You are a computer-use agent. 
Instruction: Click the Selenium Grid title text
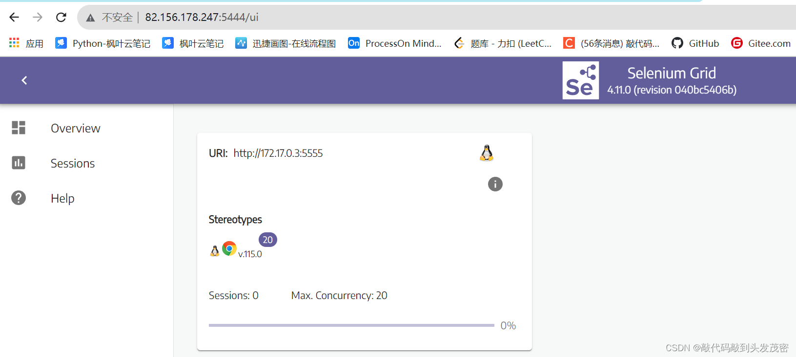coord(672,73)
